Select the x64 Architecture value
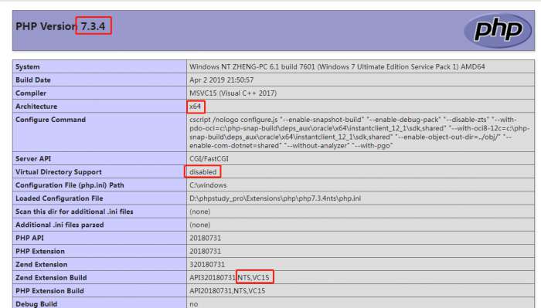Screen dimensions: 541x308 pos(195,107)
